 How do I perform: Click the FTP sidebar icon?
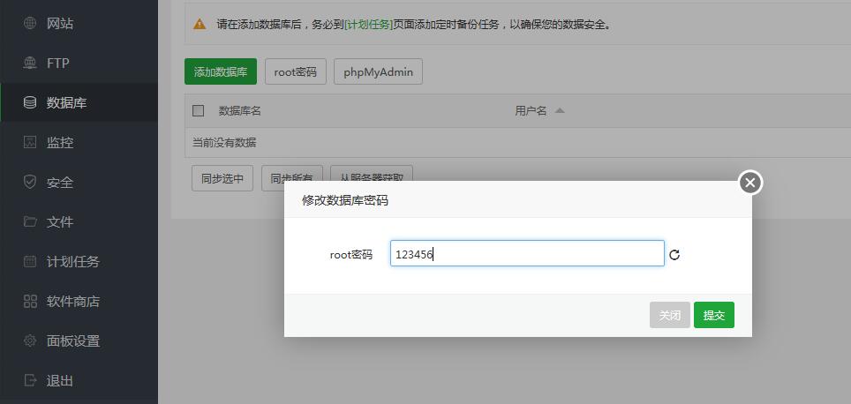point(30,64)
